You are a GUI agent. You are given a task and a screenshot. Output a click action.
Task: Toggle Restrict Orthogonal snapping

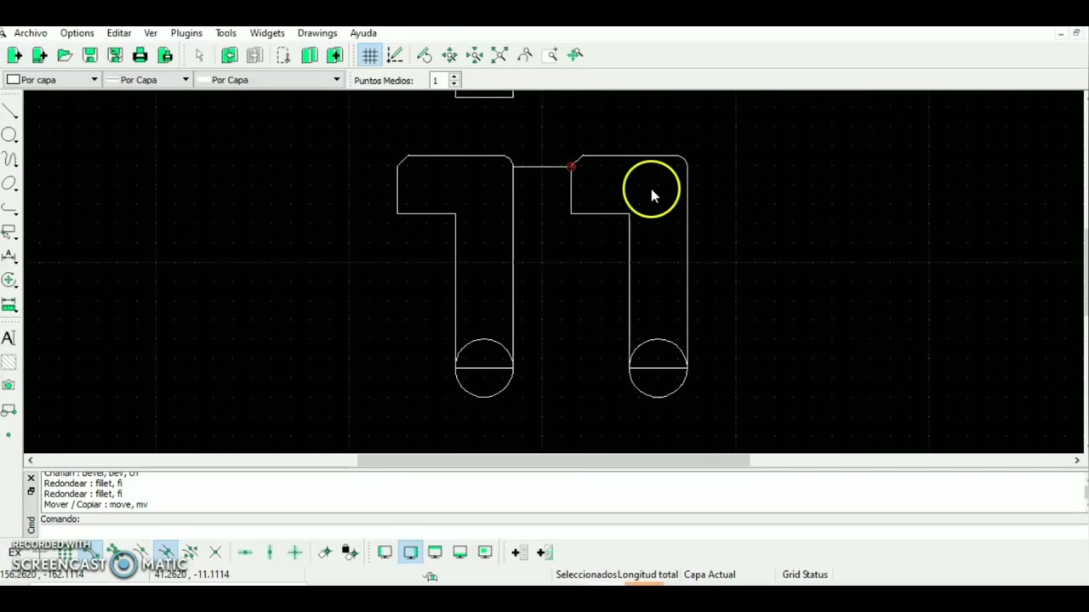pyautogui.click(x=295, y=552)
